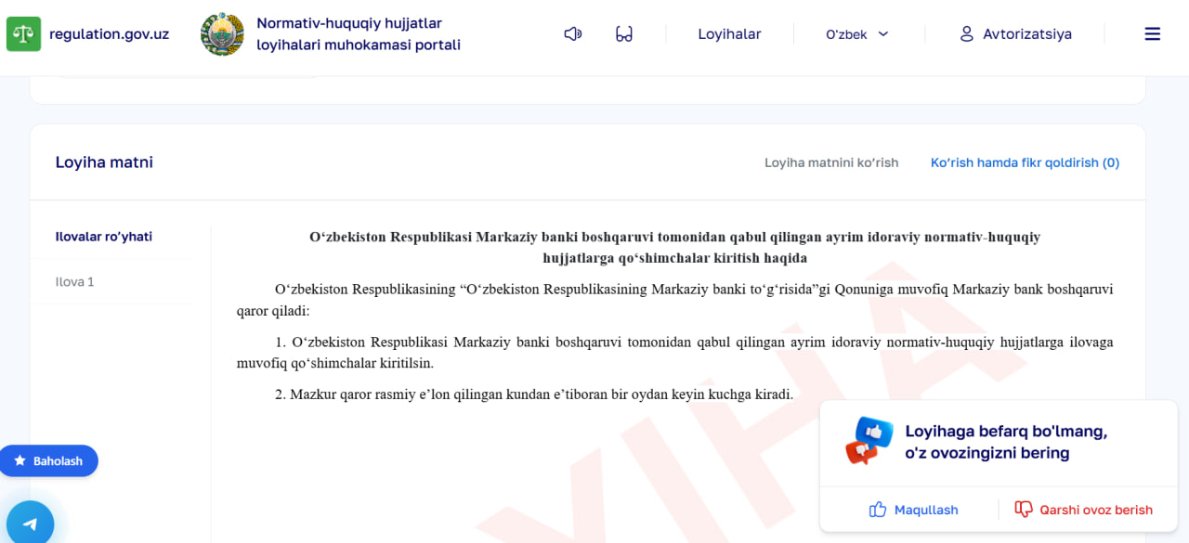Click the user profile icon beside Avtorizatsiya
Viewport: 1189px width, 543px height.
[x=966, y=34]
